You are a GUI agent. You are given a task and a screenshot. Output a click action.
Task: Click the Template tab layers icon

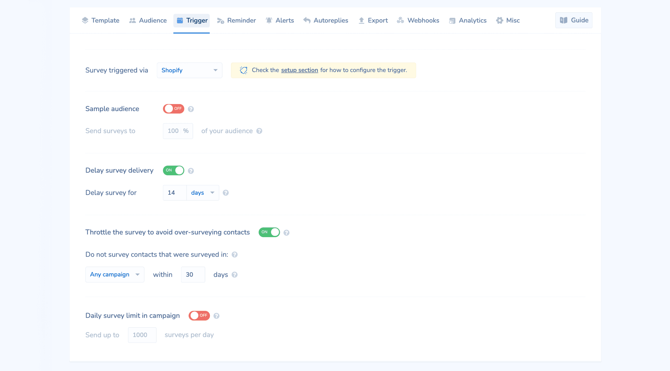[x=85, y=20]
